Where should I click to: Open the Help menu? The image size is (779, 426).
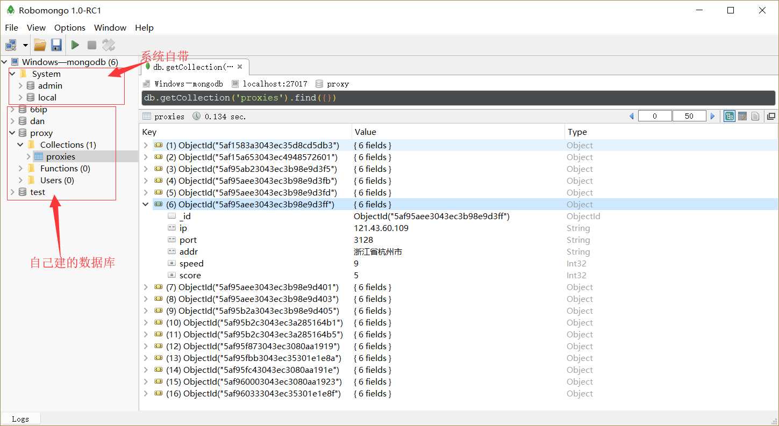click(x=144, y=27)
